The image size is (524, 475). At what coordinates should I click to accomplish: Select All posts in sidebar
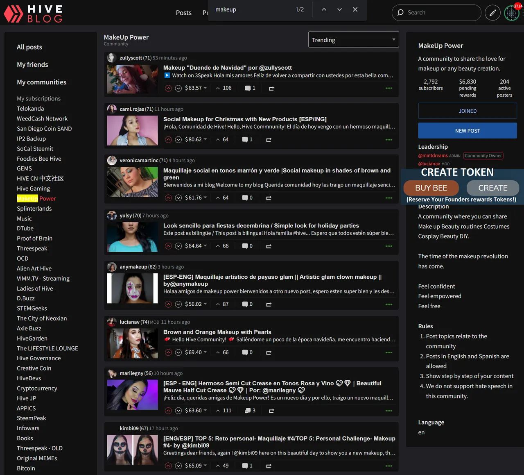[29, 47]
